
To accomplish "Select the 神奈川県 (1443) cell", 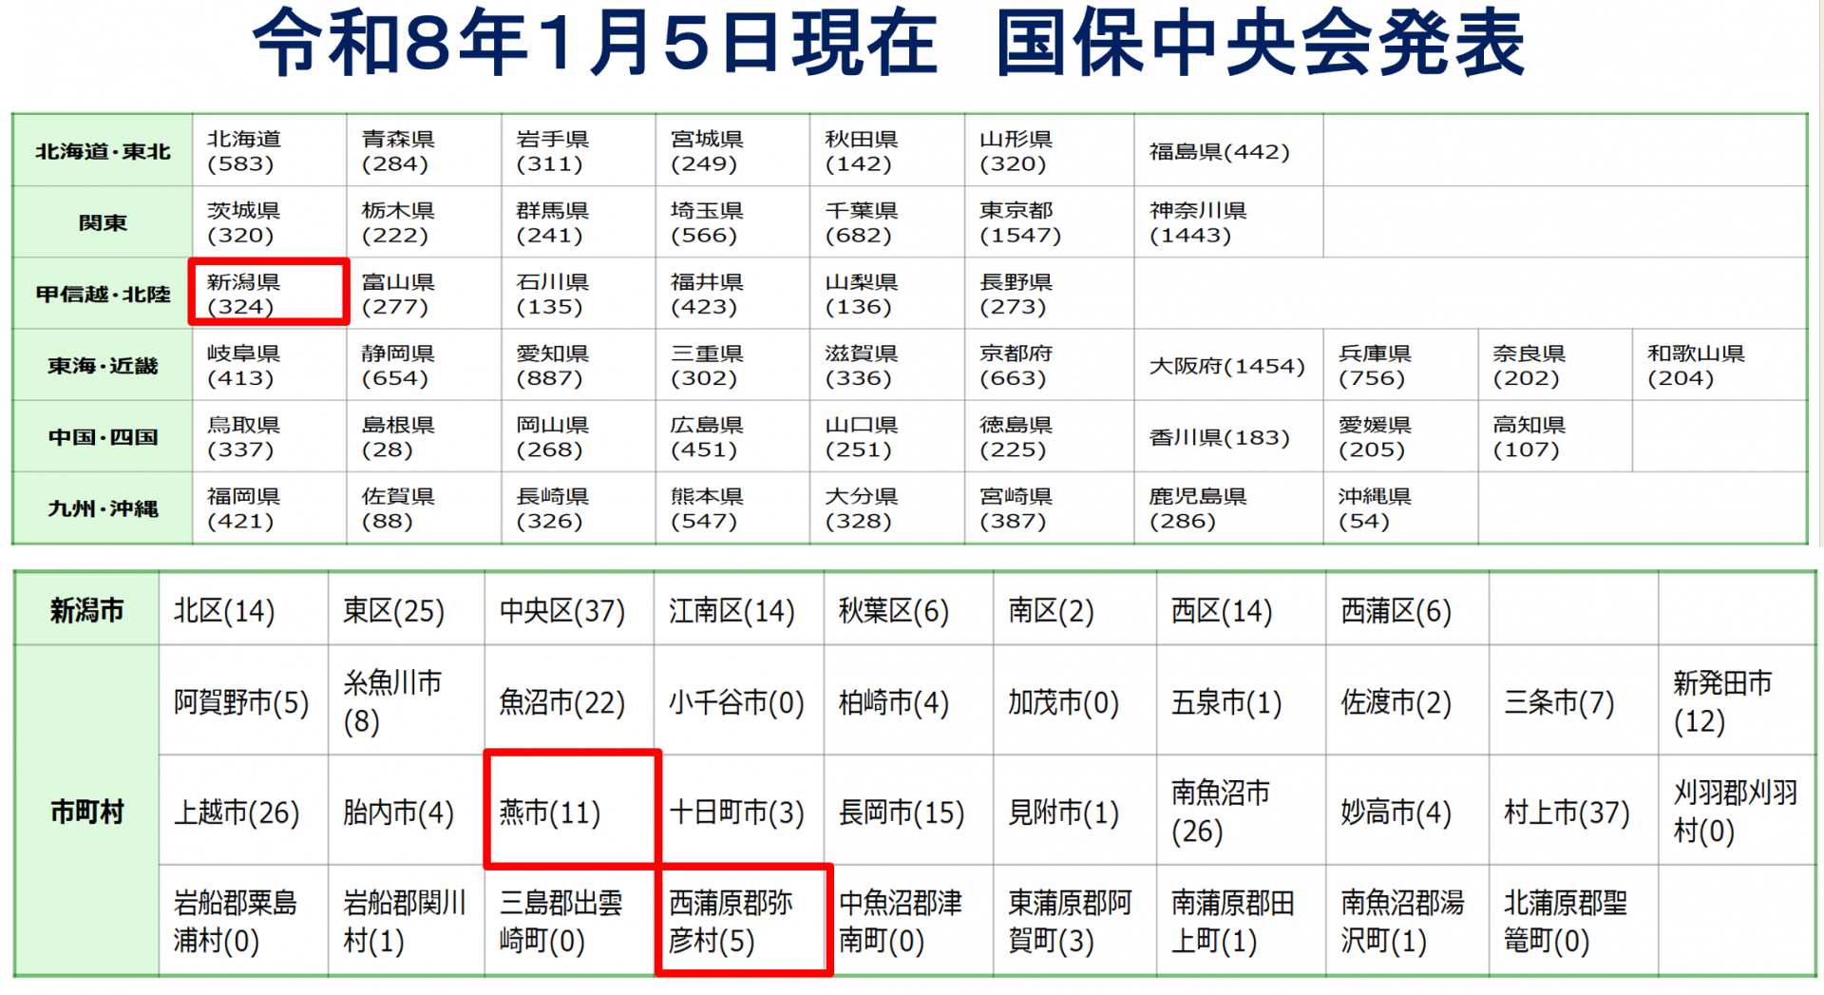I will click(1227, 222).
